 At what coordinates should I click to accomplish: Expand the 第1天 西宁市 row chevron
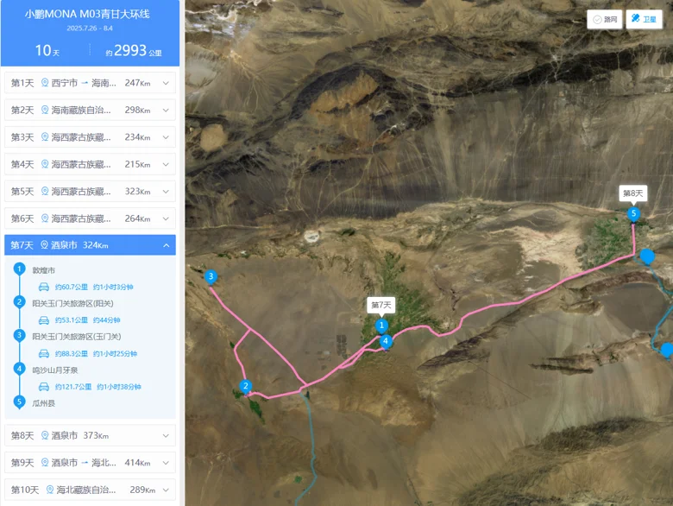tap(166, 83)
